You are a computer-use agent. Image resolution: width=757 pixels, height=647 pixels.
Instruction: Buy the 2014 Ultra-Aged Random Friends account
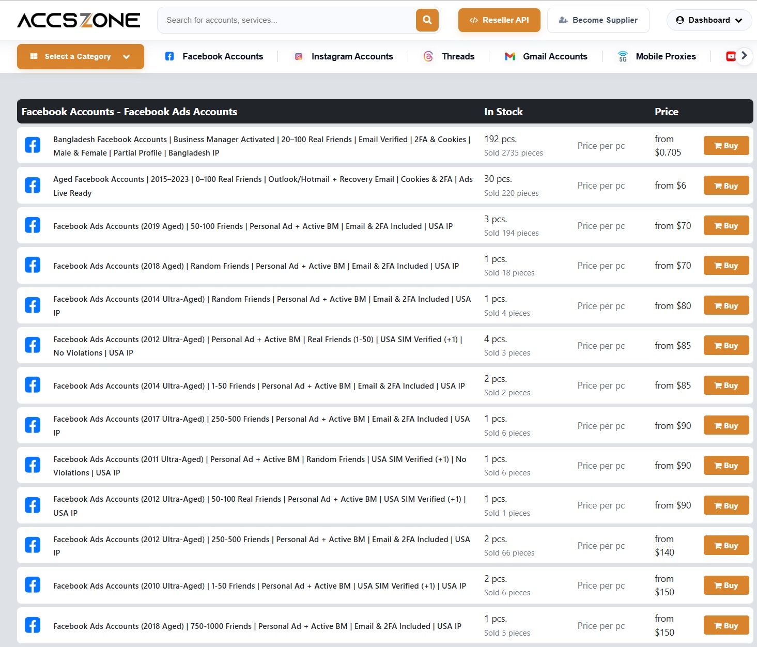tap(726, 305)
